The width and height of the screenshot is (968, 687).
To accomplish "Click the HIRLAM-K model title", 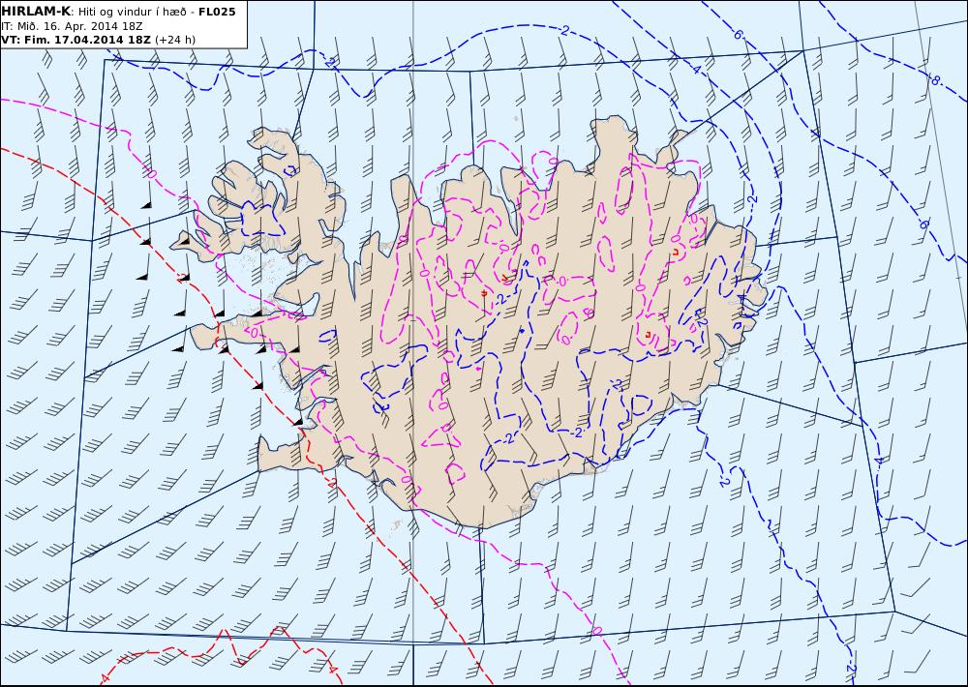I will [35, 11].
